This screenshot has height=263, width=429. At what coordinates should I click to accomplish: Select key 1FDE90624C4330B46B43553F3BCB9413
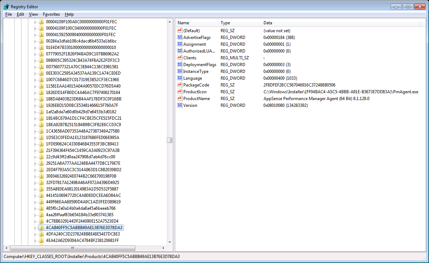point(82,144)
